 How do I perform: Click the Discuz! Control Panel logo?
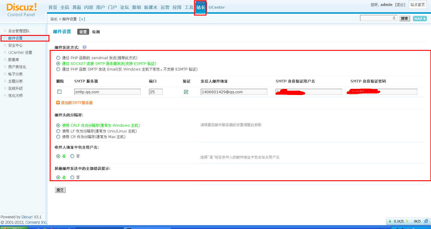tap(22, 10)
